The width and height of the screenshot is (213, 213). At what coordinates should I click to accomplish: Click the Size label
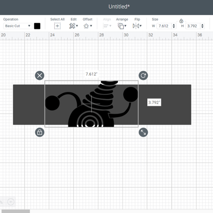[155, 19]
